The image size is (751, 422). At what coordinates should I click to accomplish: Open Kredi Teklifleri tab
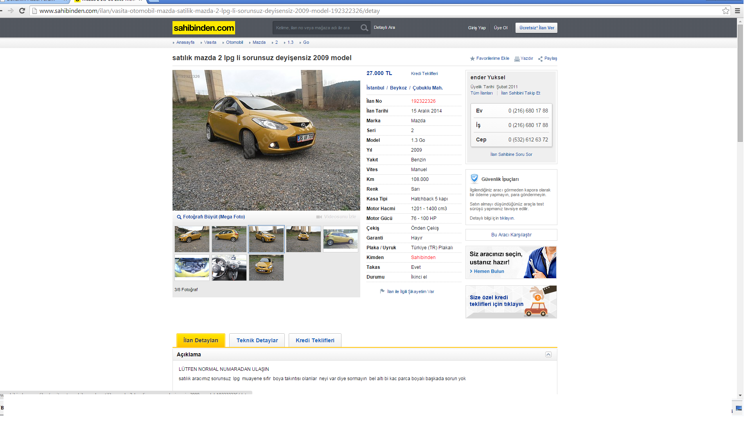pyautogui.click(x=315, y=340)
